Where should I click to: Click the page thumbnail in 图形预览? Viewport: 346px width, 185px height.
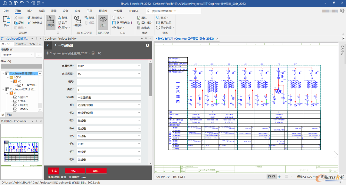coord(22,151)
